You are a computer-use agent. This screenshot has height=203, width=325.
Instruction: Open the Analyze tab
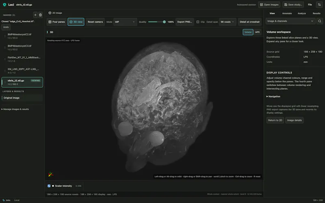click(302, 13)
